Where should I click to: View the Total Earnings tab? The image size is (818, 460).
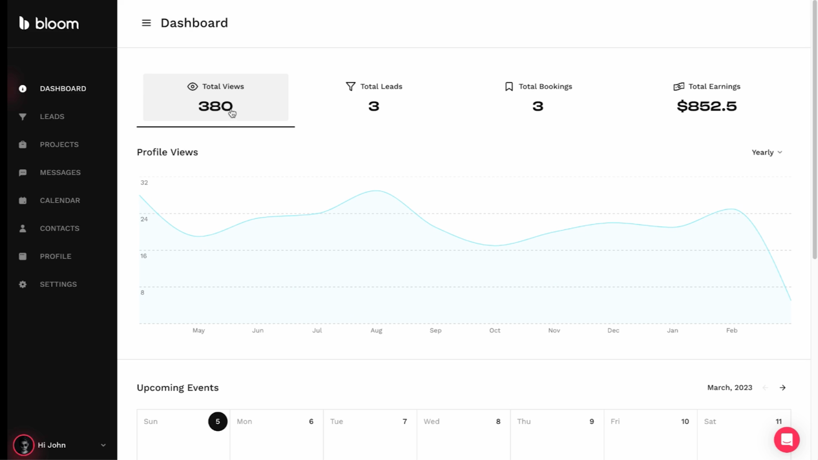tap(707, 97)
